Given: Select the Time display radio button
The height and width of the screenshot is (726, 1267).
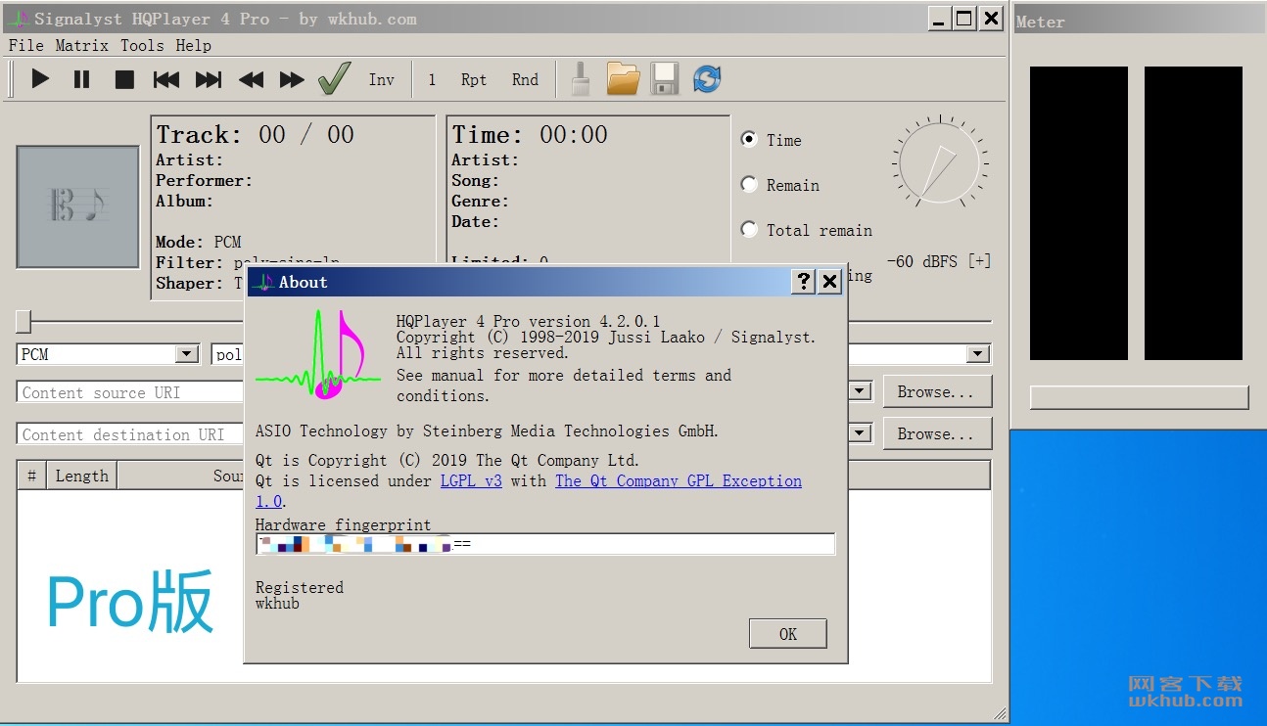Looking at the screenshot, I should pyautogui.click(x=749, y=140).
